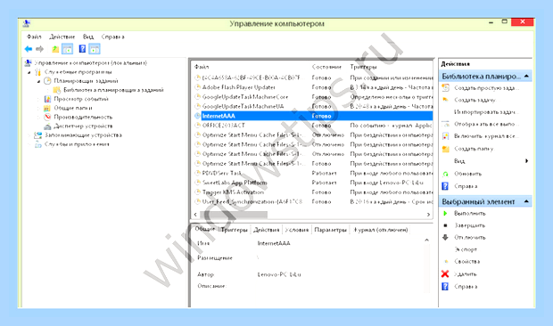Open the Действие menu

pos(62,37)
